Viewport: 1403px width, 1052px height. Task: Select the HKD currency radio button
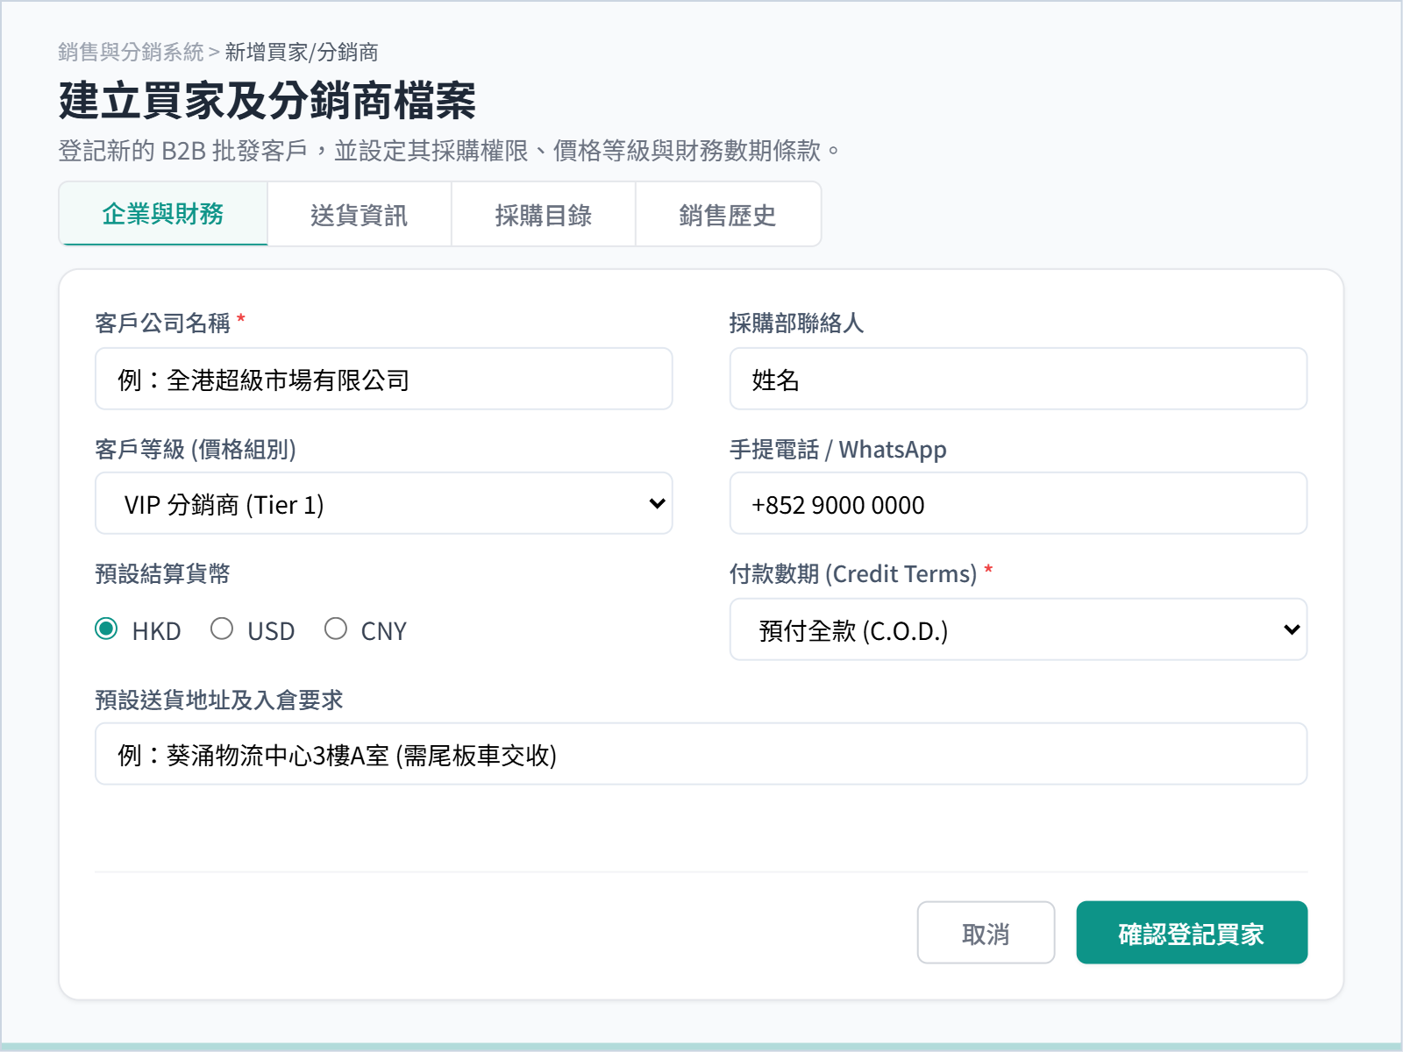click(106, 629)
